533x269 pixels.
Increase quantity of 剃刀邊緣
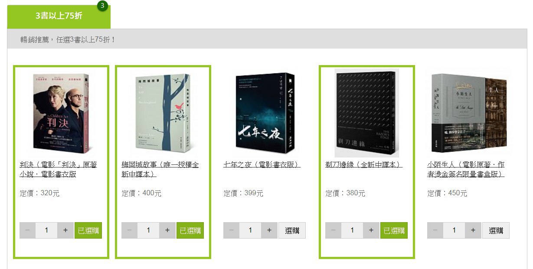pos(371,230)
